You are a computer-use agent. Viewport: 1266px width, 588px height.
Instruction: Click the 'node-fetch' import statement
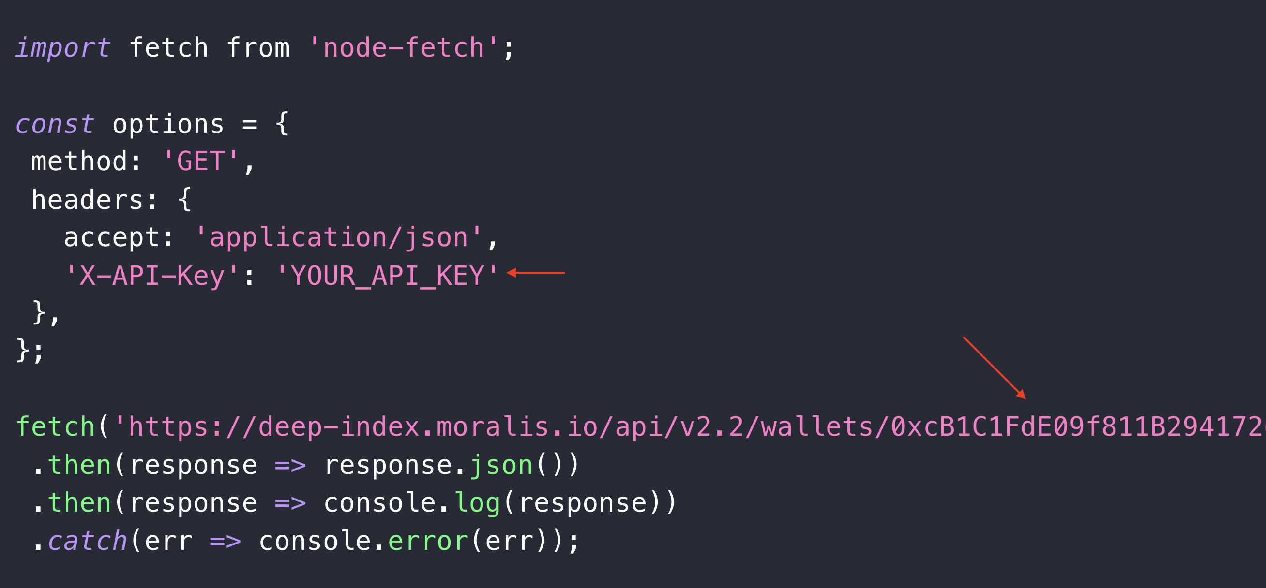[x=230, y=28]
